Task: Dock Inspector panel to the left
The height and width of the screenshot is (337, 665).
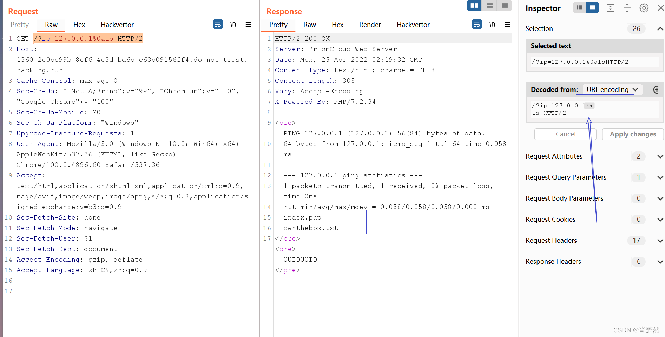Action: 579,7
